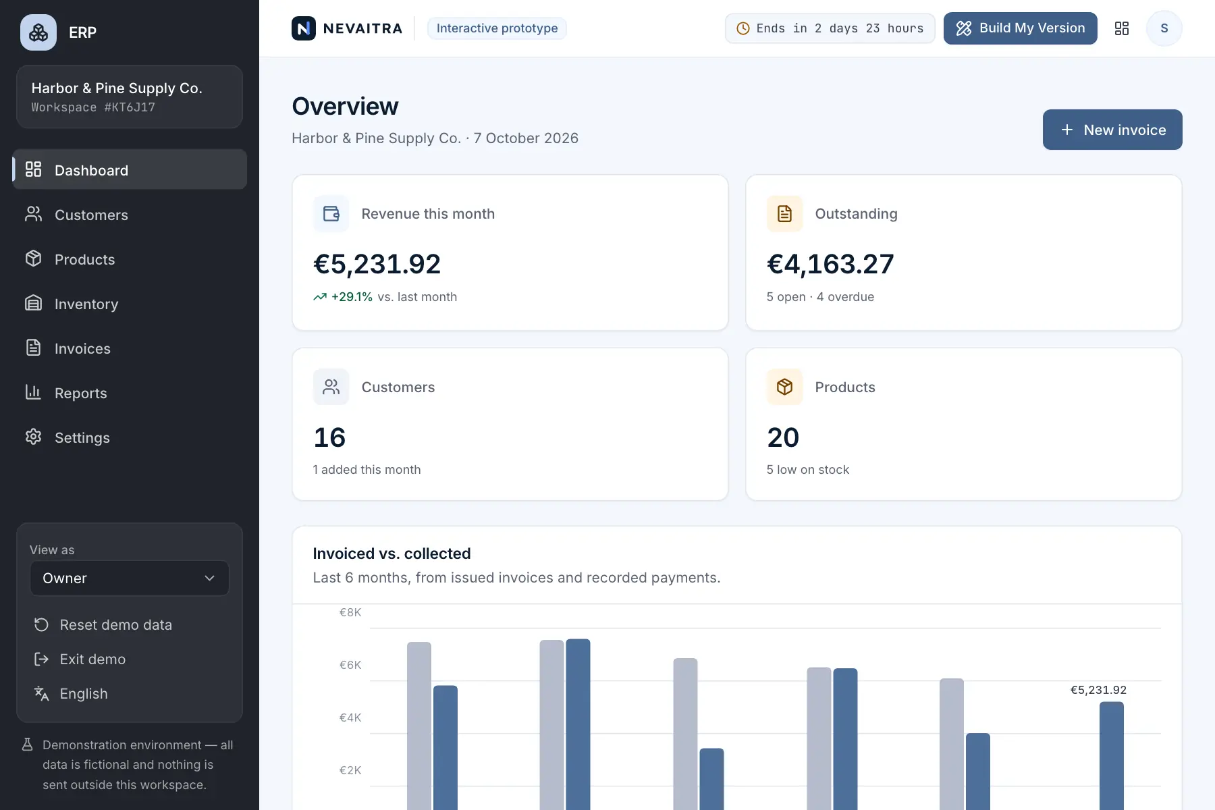The image size is (1215, 810).
Task: Click the ERP cubes logo icon
Action: point(38,32)
